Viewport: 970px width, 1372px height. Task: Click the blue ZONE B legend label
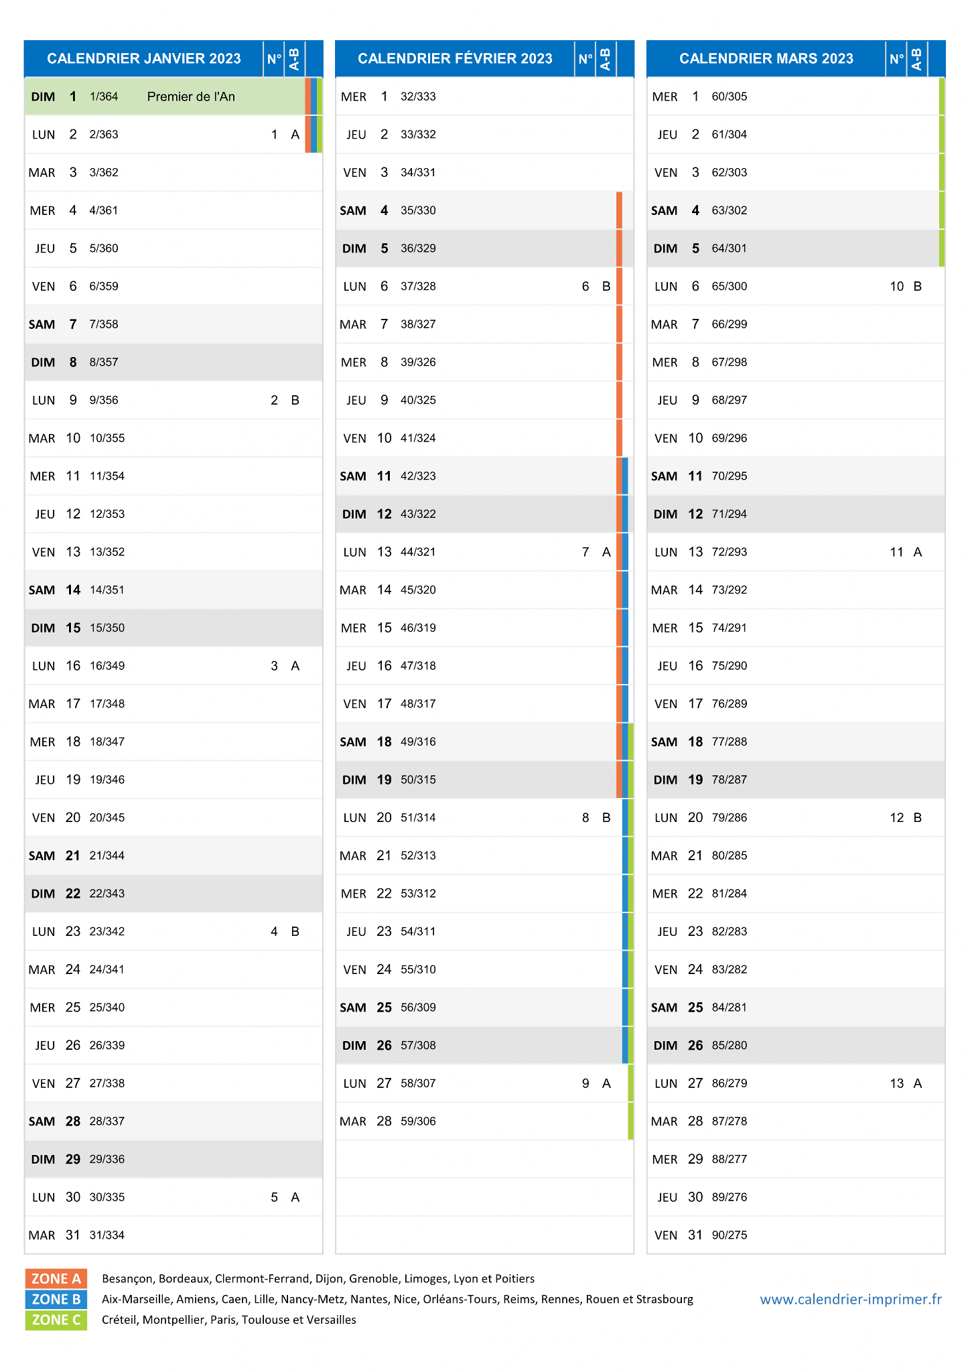coord(56,1299)
